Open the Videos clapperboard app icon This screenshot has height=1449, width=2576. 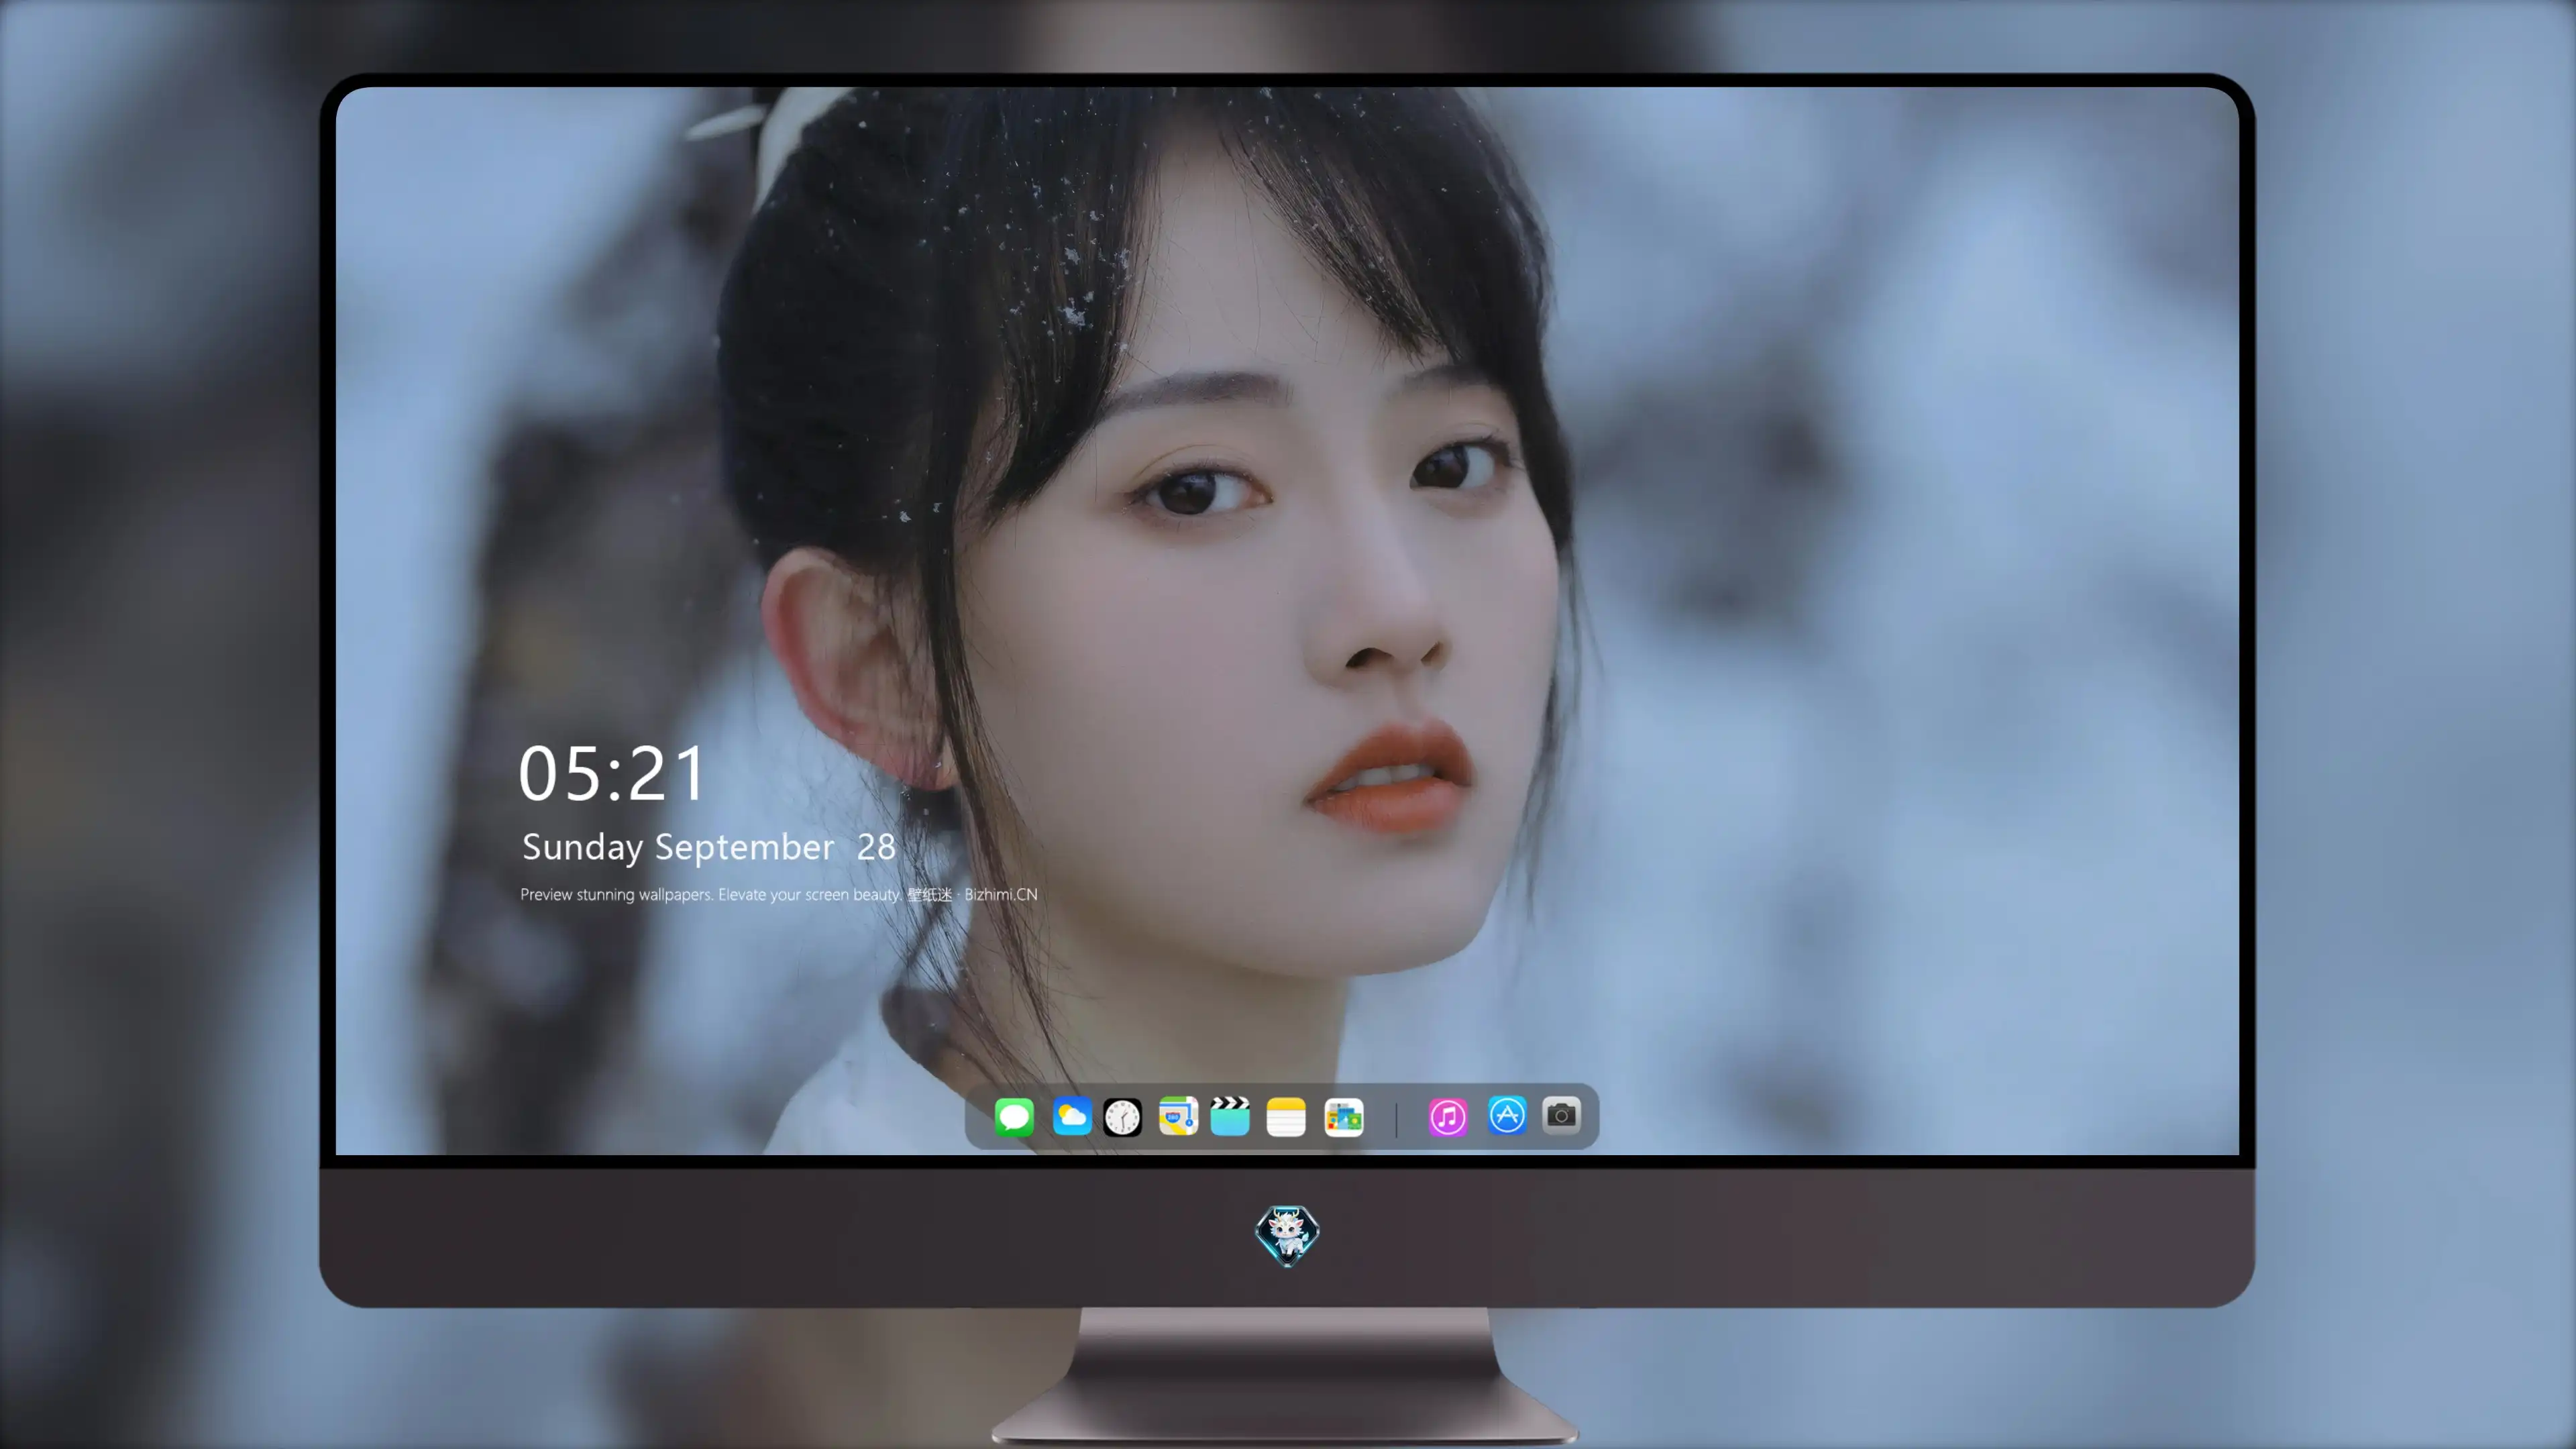(x=1230, y=1116)
